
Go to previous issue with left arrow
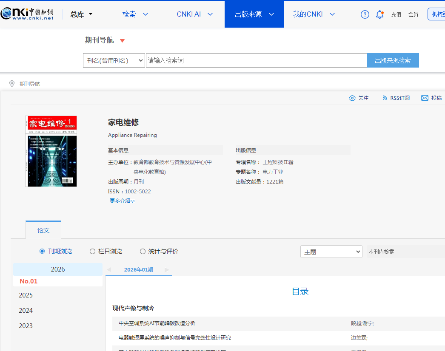point(109,270)
